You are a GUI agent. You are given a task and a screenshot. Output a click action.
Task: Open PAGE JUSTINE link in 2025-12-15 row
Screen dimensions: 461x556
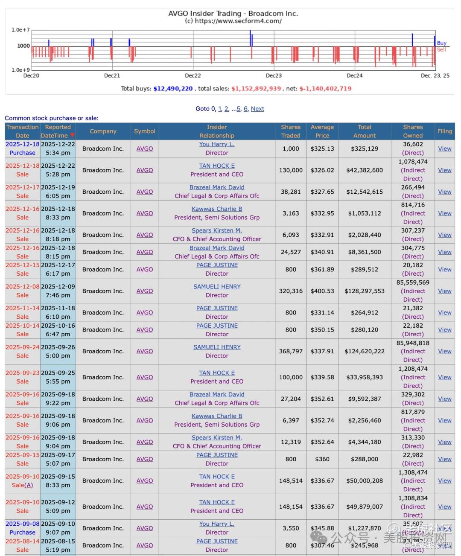[x=217, y=265]
